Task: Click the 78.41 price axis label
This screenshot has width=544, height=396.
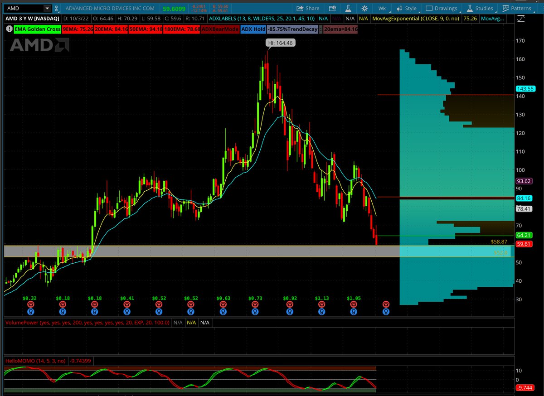Action: 525,209
